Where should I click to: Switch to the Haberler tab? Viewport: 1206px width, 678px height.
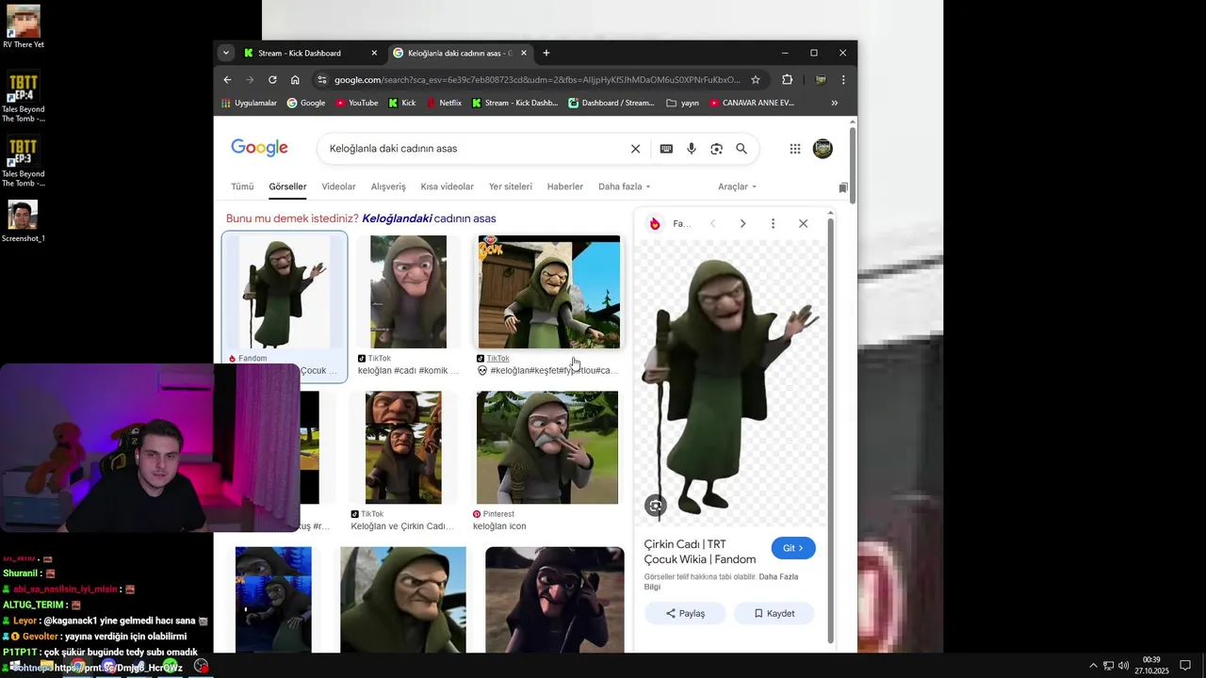[565, 186]
